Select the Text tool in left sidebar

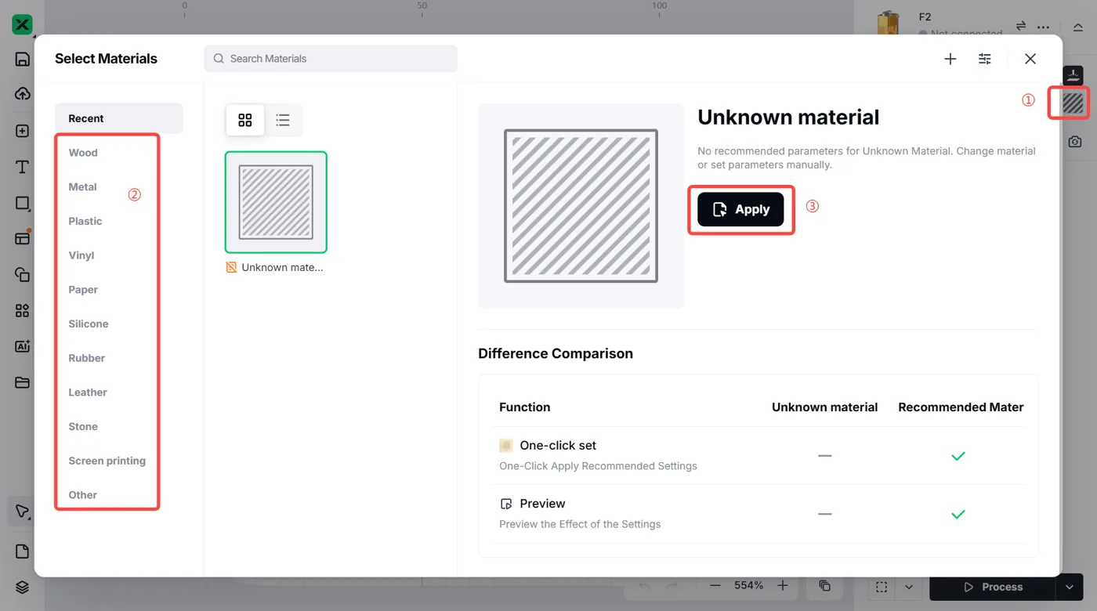point(22,167)
